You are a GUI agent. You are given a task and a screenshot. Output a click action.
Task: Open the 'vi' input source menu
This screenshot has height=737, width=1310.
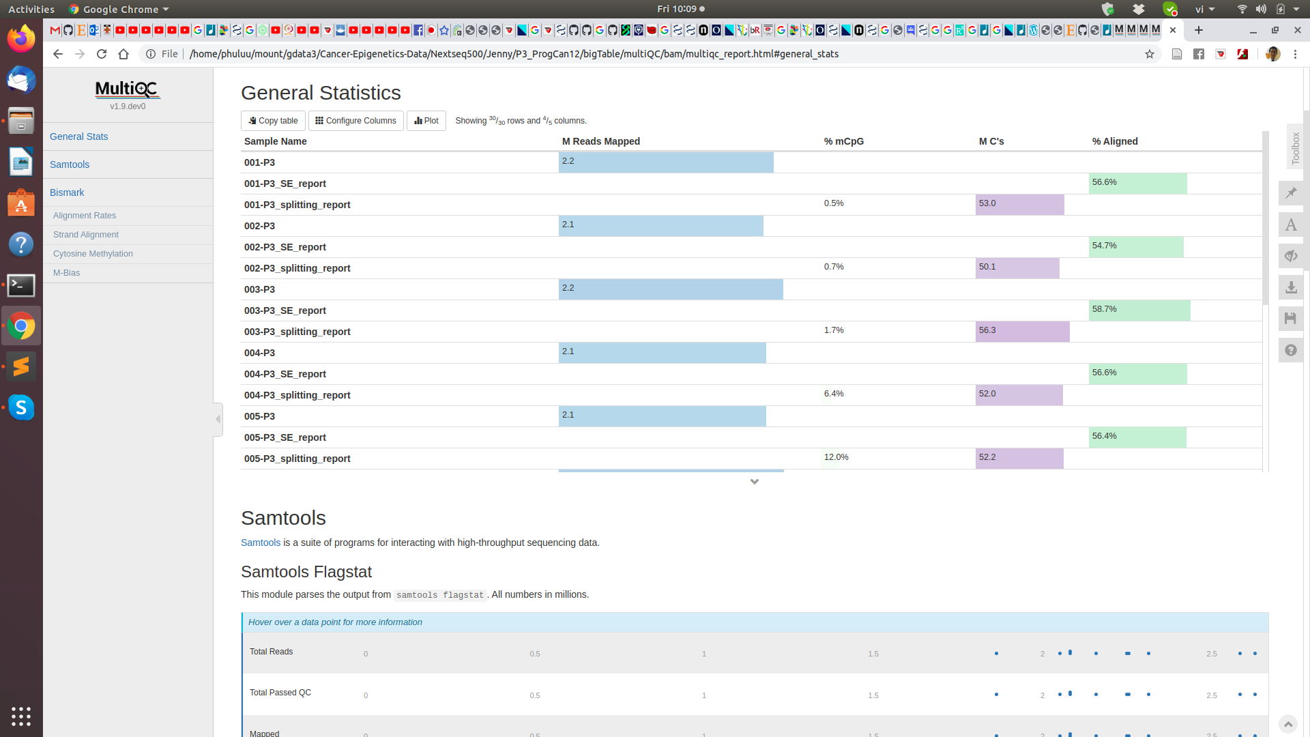coord(1203,9)
